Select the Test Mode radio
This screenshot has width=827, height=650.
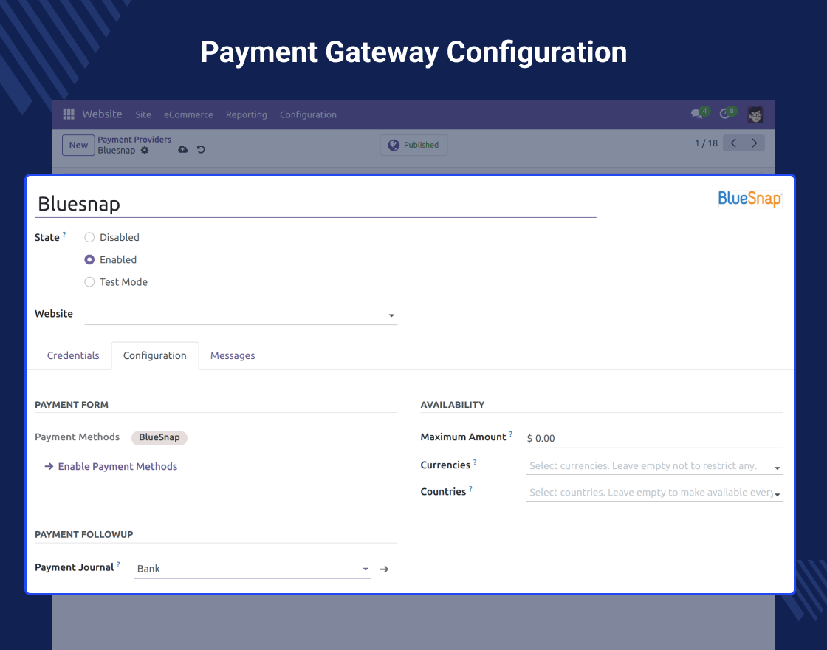pyautogui.click(x=89, y=282)
